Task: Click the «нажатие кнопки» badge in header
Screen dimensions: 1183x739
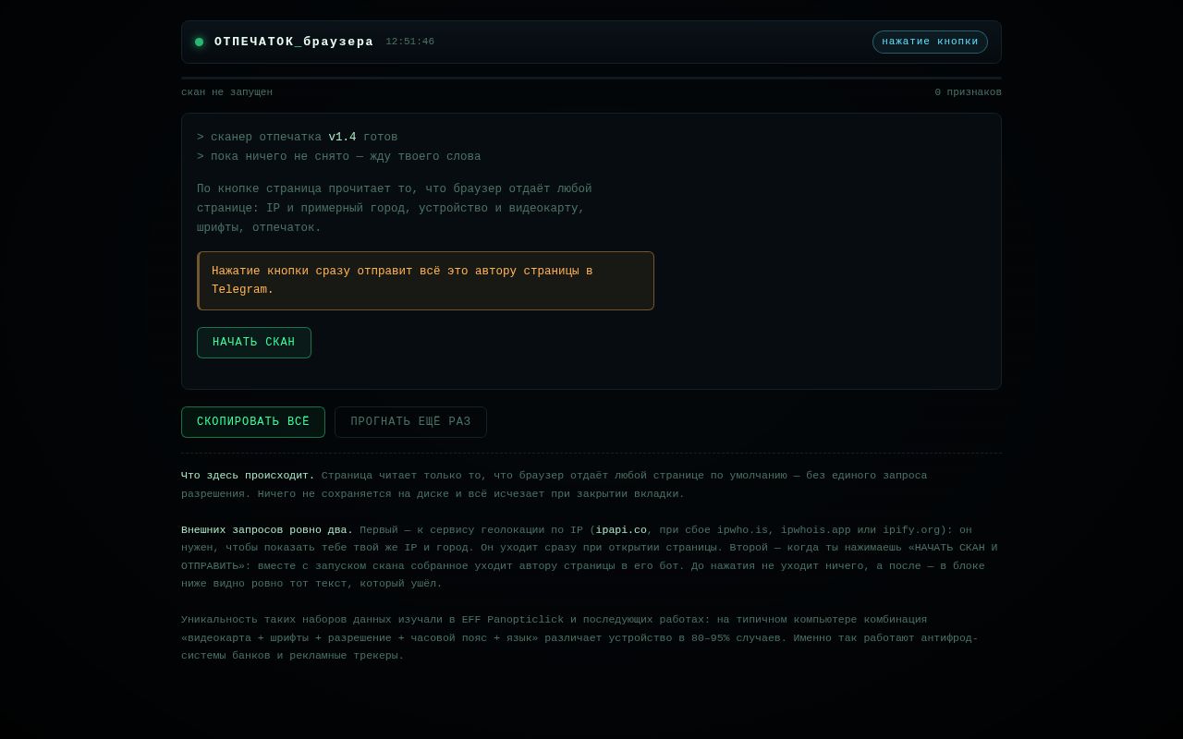Action: click(x=930, y=42)
